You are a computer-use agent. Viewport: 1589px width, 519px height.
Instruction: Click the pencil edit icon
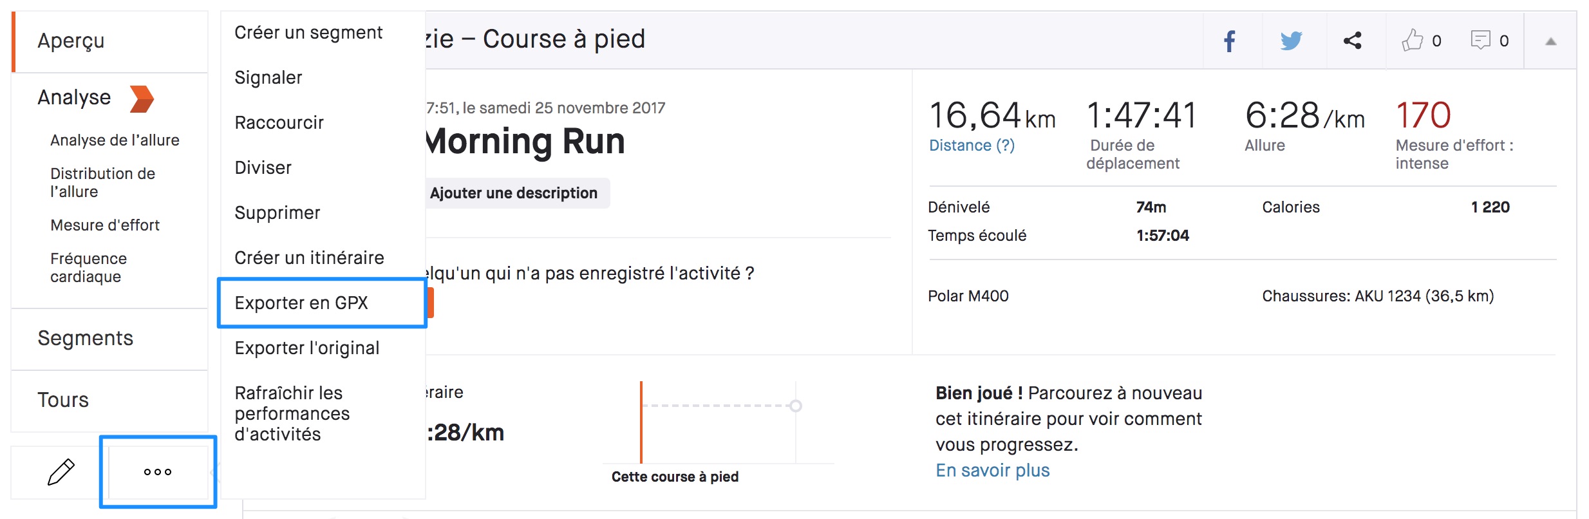[61, 472]
